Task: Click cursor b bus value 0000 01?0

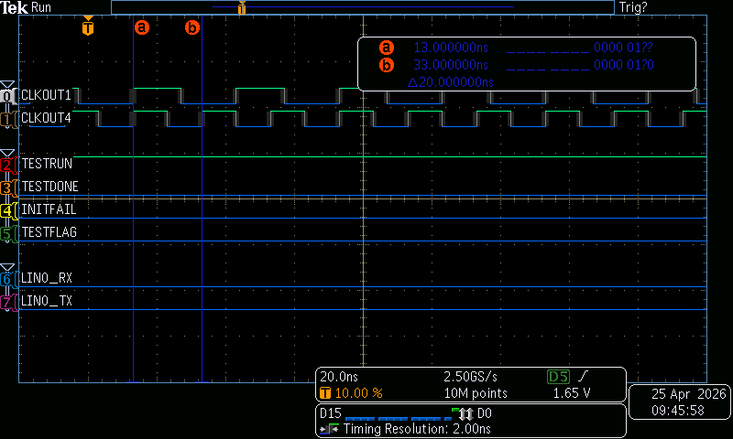Action: pyautogui.click(x=624, y=65)
